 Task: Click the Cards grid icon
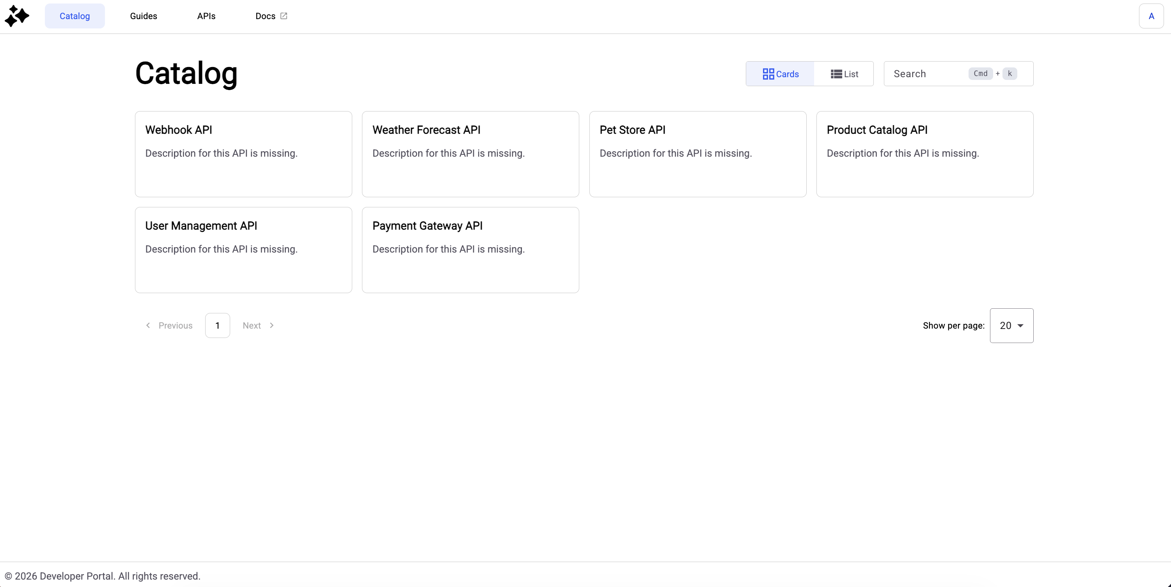pos(768,74)
